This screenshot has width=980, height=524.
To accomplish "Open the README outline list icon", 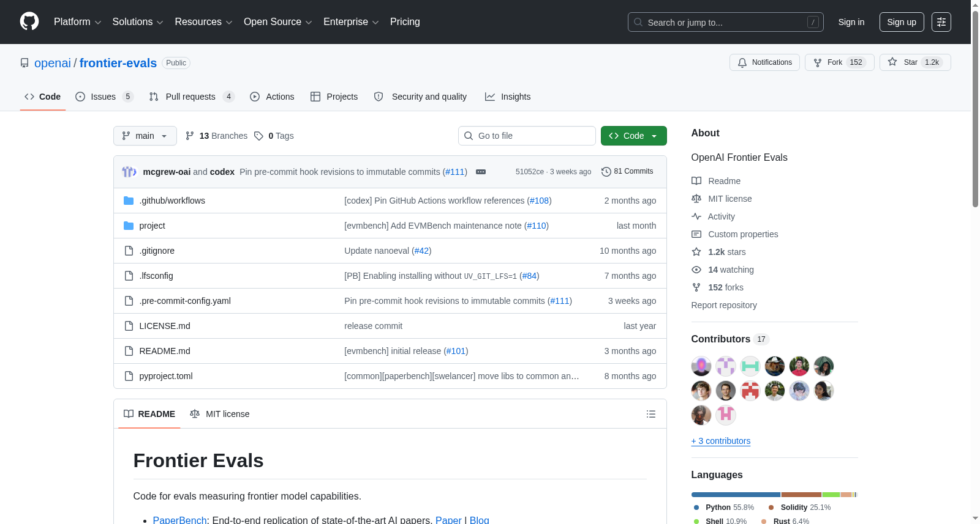I will [x=651, y=414].
